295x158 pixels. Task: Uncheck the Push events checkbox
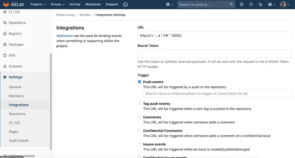point(139,82)
